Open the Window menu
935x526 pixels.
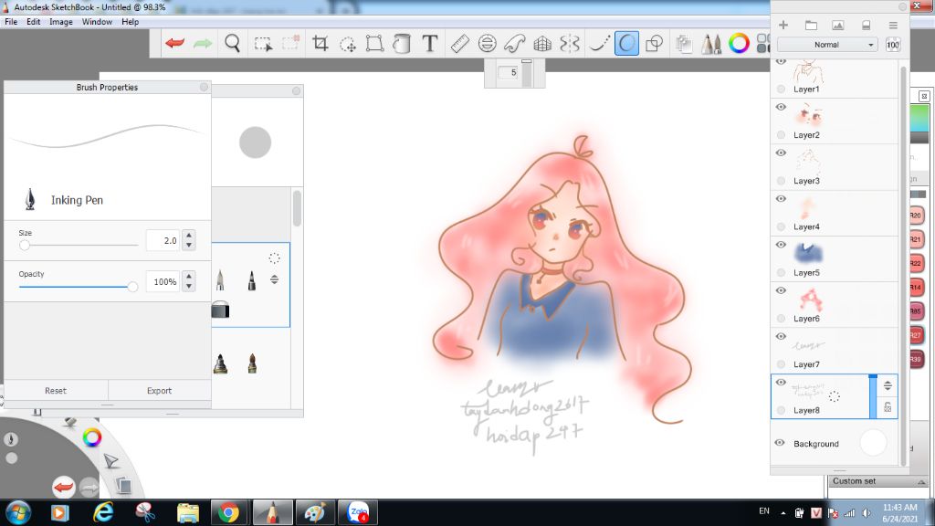click(x=97, y=22)
